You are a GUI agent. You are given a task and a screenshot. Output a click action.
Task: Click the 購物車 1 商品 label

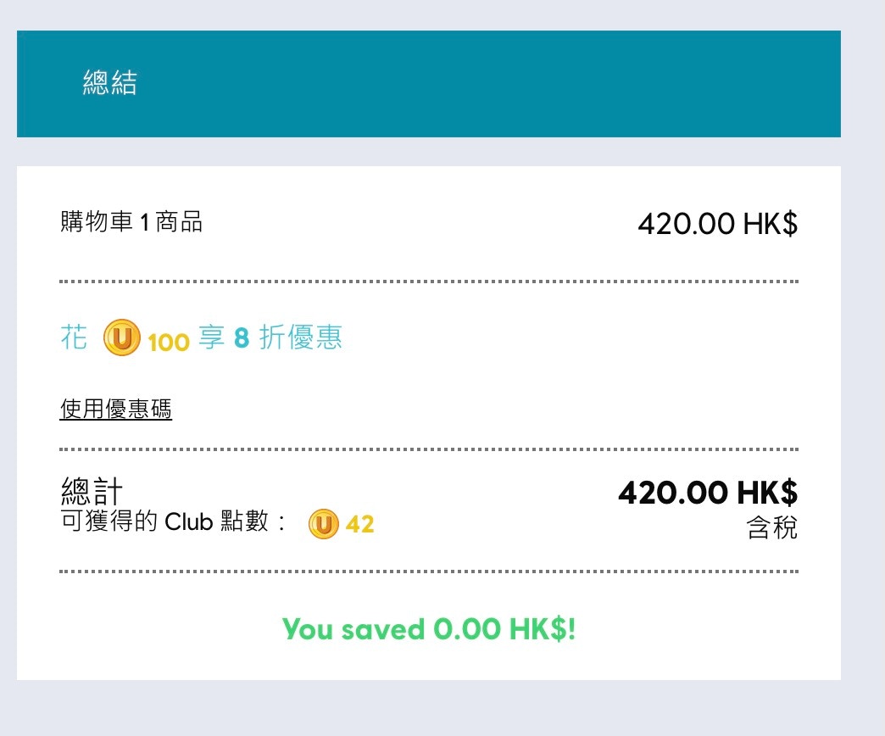[131, 223]
